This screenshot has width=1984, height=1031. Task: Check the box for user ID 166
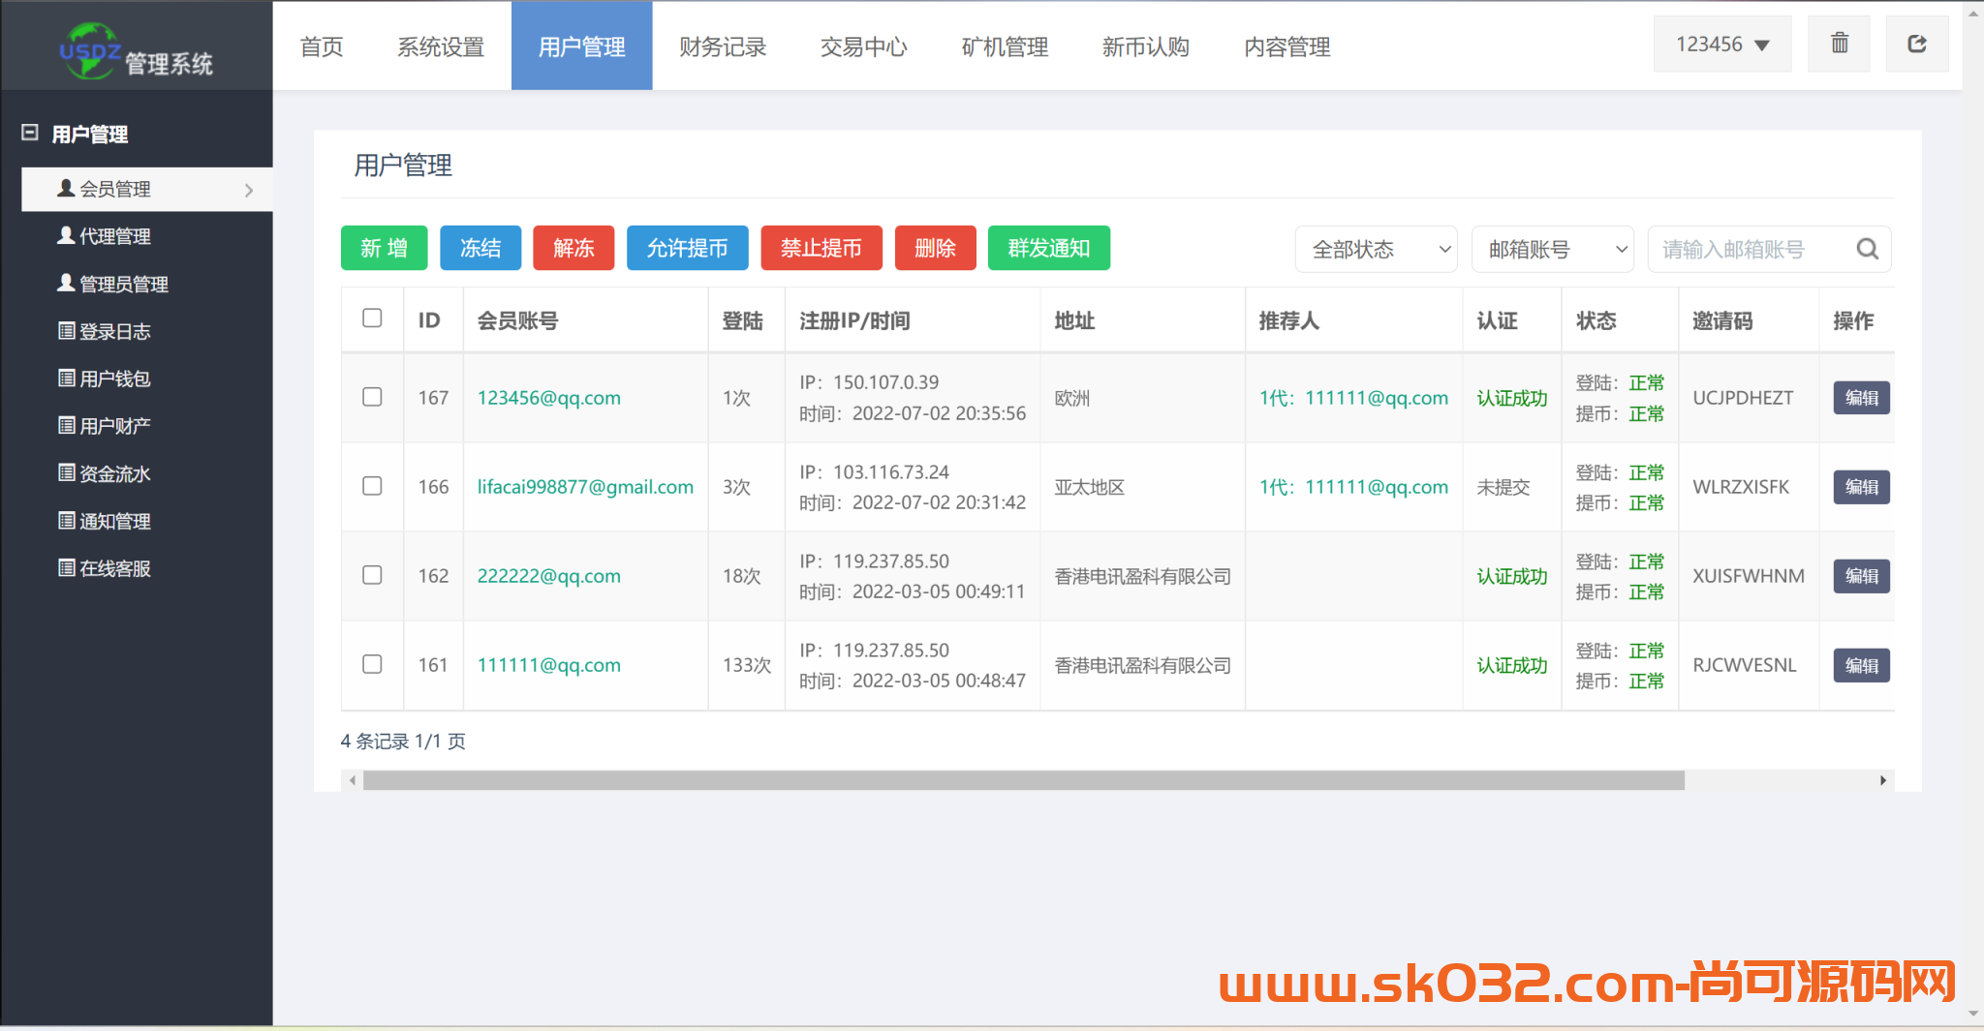(x=372, y=486)
